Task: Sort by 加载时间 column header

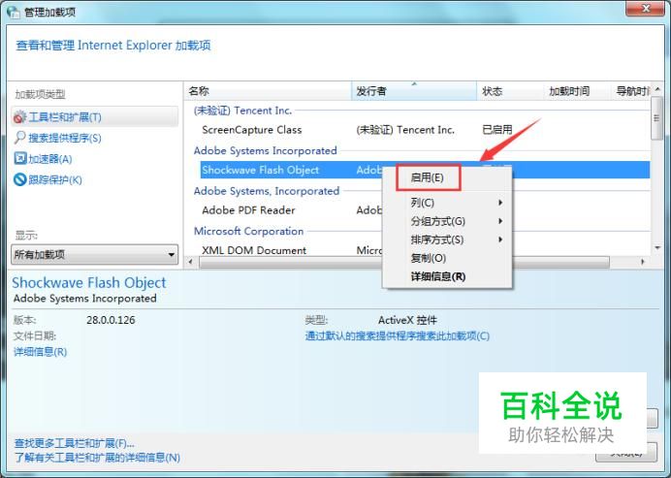Action: (577, 91)
